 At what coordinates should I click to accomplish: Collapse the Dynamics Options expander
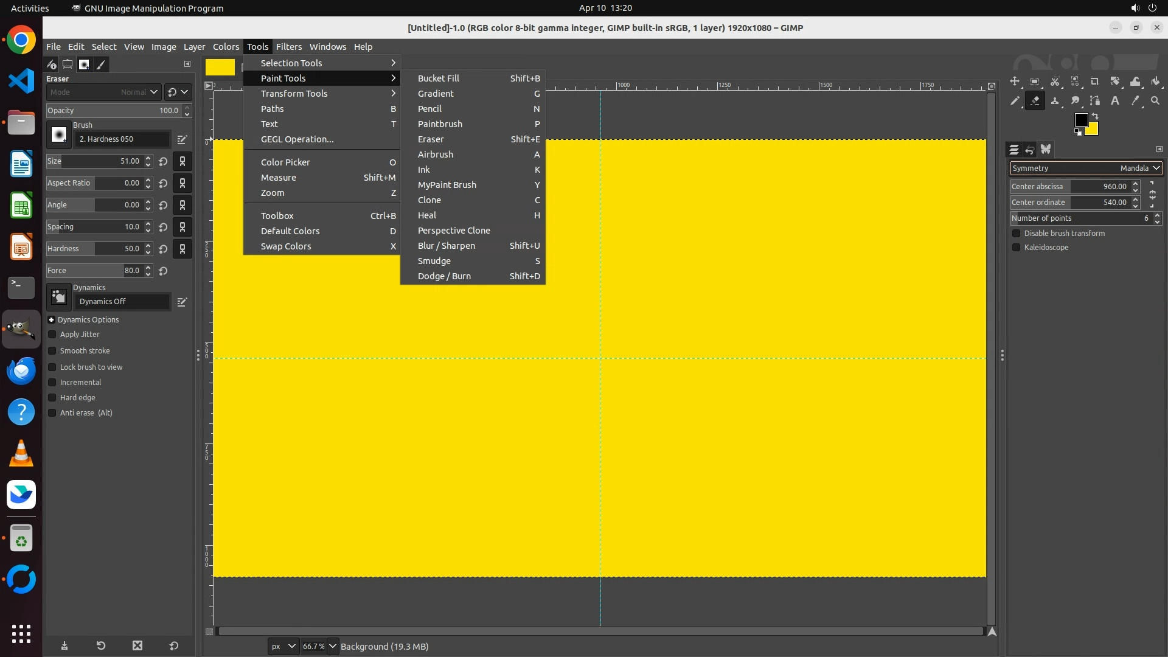click(x=52, y=320)
